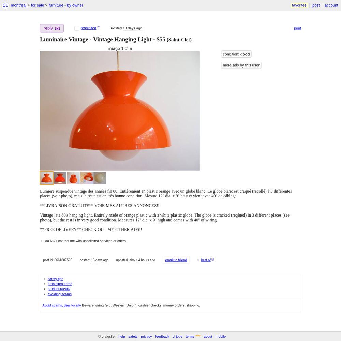Image resolution: width=341 pixels, height=341 pixels.
Task: Open the post menu link
Action: click(316, 5)
